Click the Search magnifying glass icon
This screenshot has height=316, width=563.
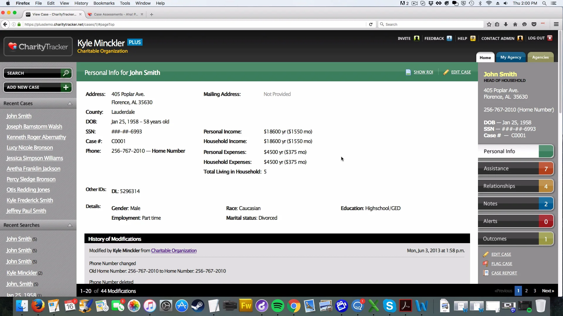click(66, 73)
